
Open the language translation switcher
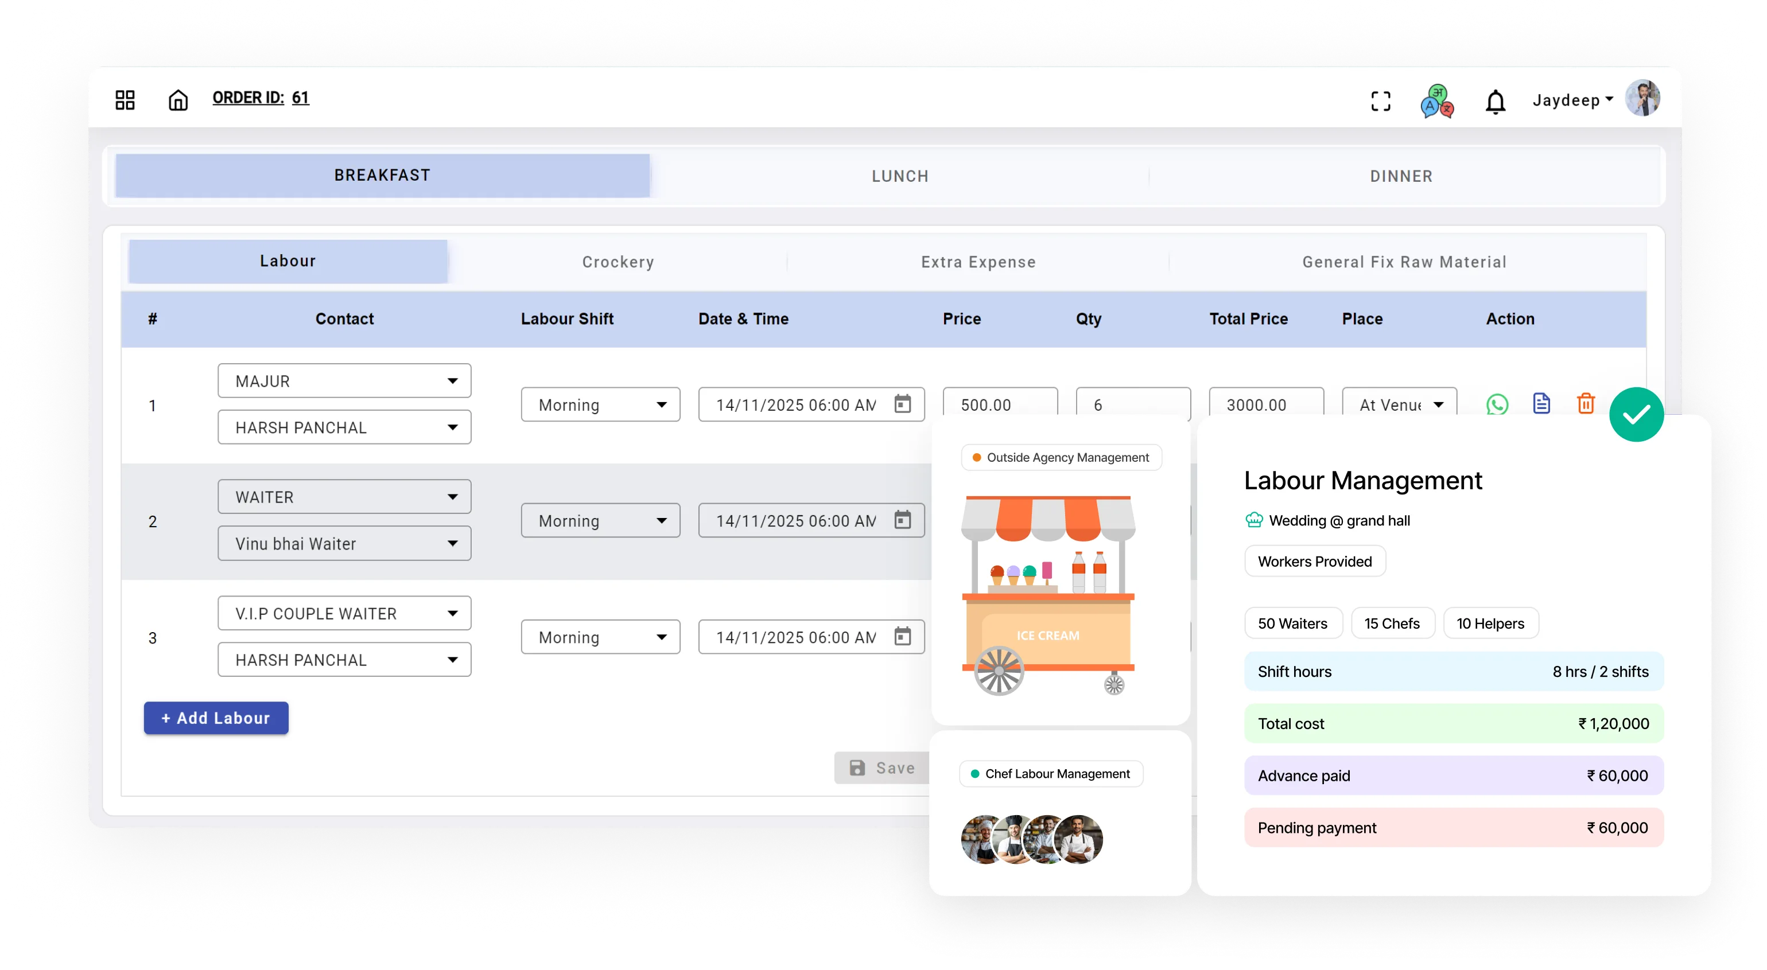[1437, 101]
